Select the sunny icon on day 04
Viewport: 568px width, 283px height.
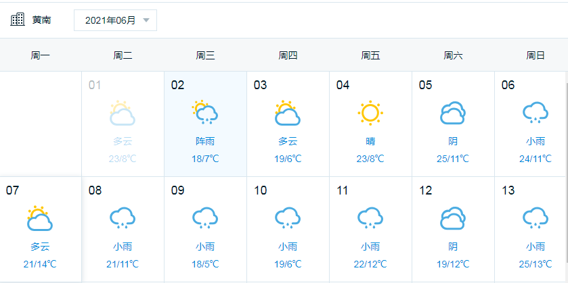click(x=370, y=113)
